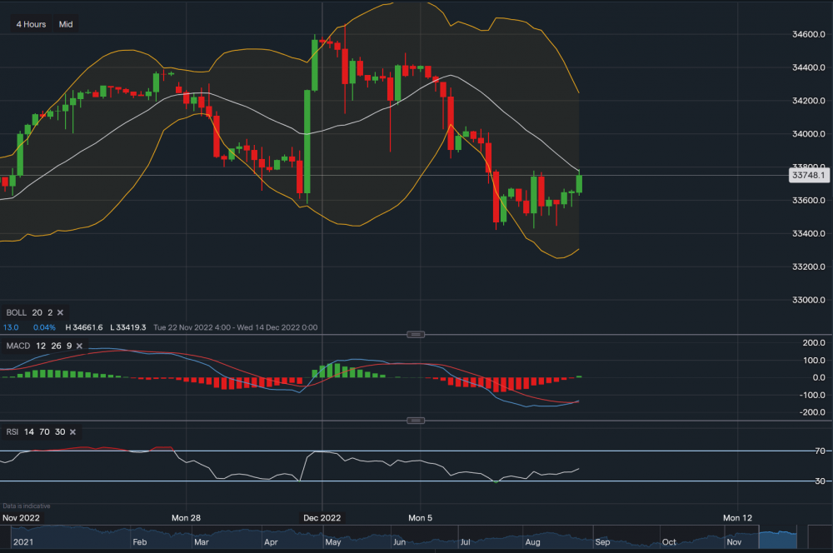The height and width of the screenshot is (553, 833).
Task: Open BOLL indicator settings label
Action: [x=17, y=312]
